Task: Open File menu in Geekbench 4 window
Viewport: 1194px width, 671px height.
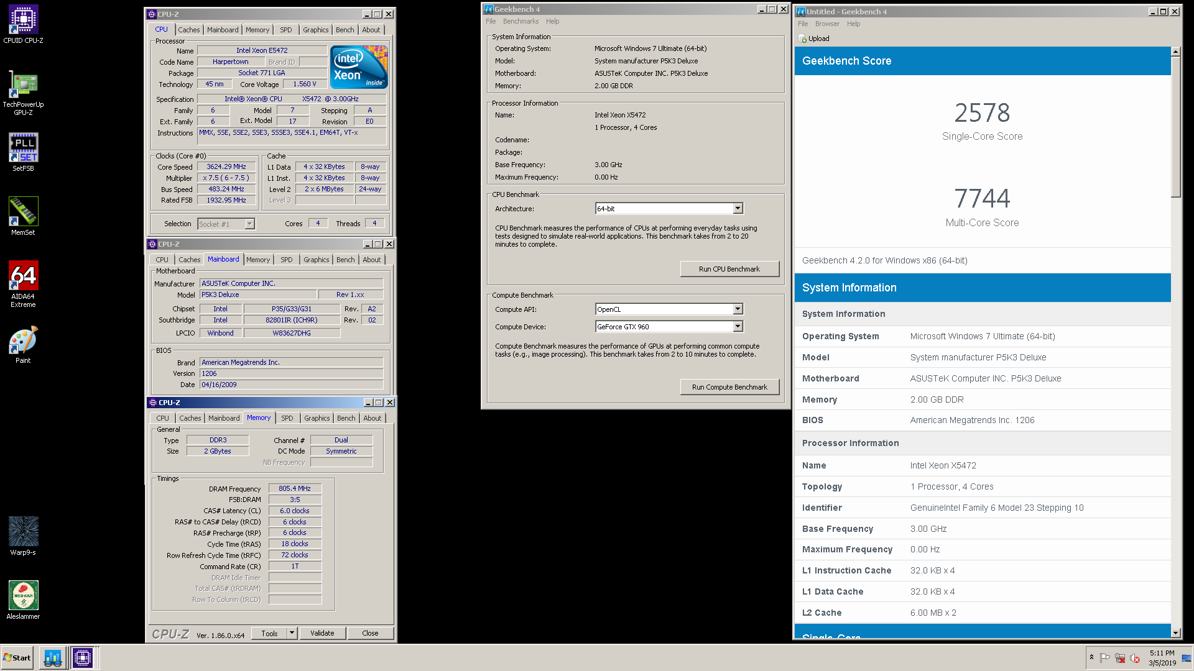Action: click(491, 21)
